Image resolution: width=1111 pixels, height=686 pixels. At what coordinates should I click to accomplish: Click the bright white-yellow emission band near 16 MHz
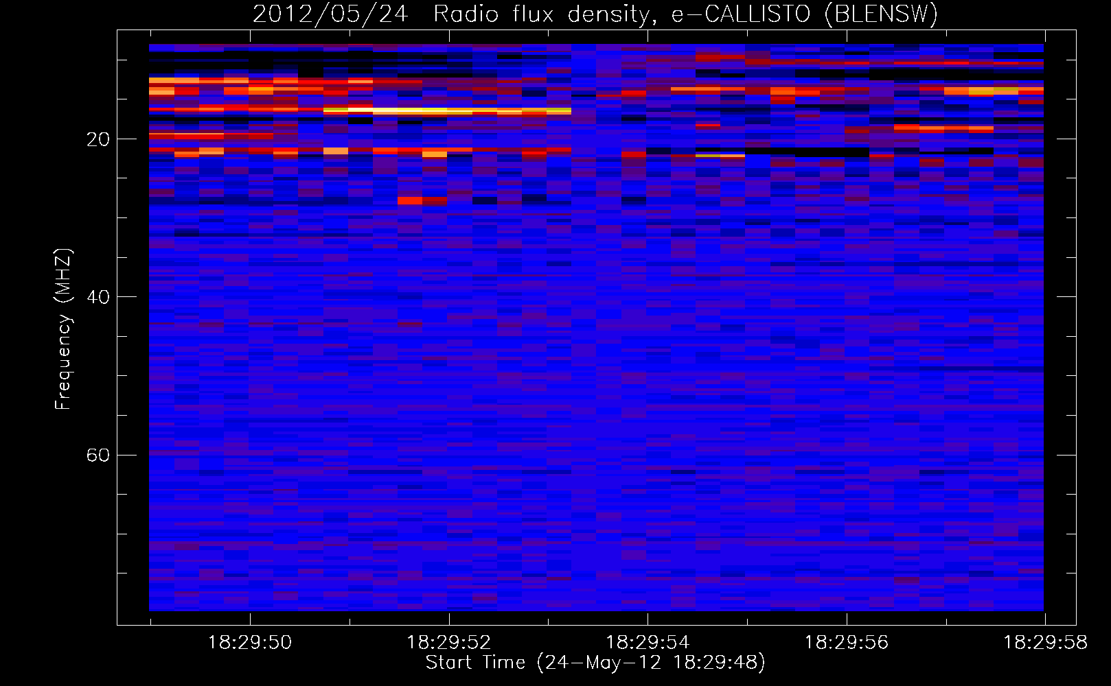tap(446, 110)
